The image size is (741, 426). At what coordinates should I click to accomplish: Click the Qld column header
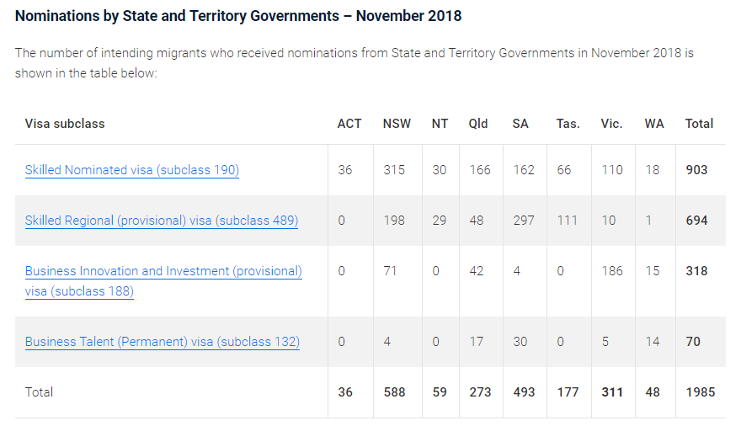(x=478, y=124)
